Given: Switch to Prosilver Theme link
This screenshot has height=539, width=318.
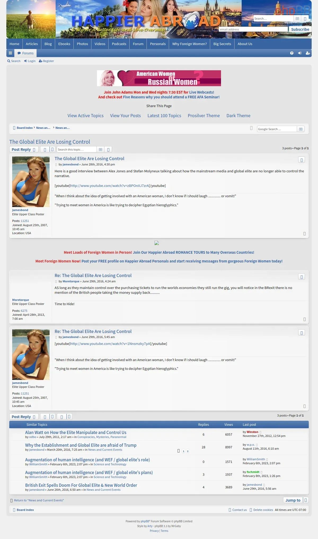Looking at the screenshot, I should pyautogui.click(x=204, y=116).
